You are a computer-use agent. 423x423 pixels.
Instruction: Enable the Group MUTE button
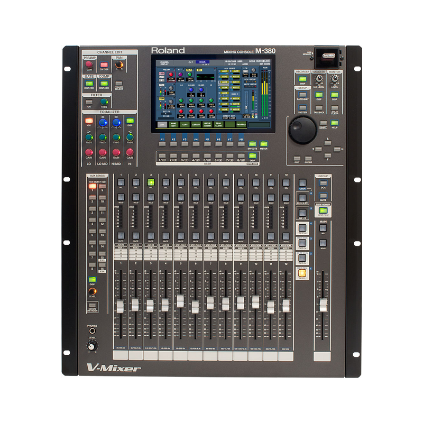[323, 196]
